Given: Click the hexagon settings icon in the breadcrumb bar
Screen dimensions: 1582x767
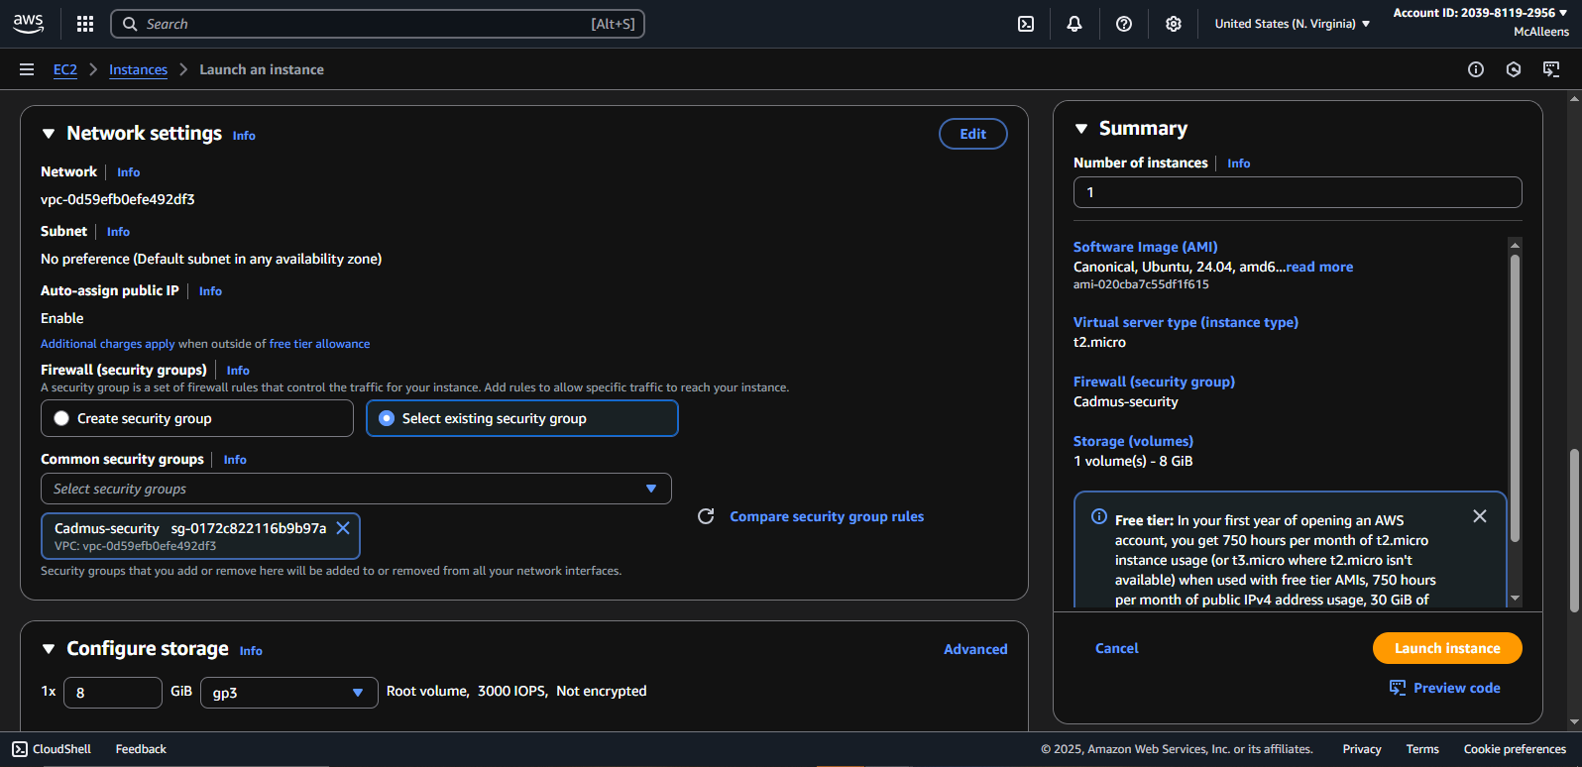Looking at the screenshot, I should [x=1514, y=69].
